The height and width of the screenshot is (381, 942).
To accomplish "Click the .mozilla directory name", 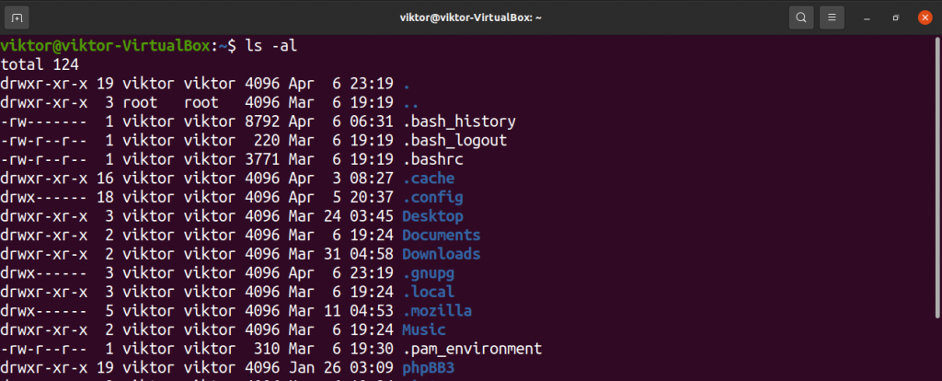I will coord(437,311).
